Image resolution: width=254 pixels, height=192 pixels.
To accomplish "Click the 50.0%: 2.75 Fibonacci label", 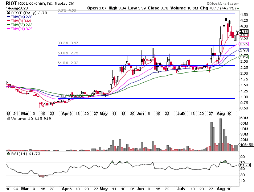I will (68, 53).
